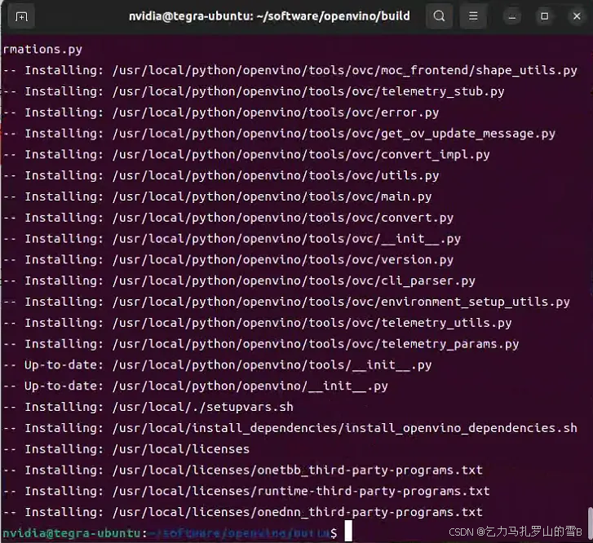This screenshot has width=593, height=543.
Task: Click the line ending ovc/convert.py
Action: click(x=228, y=218)
